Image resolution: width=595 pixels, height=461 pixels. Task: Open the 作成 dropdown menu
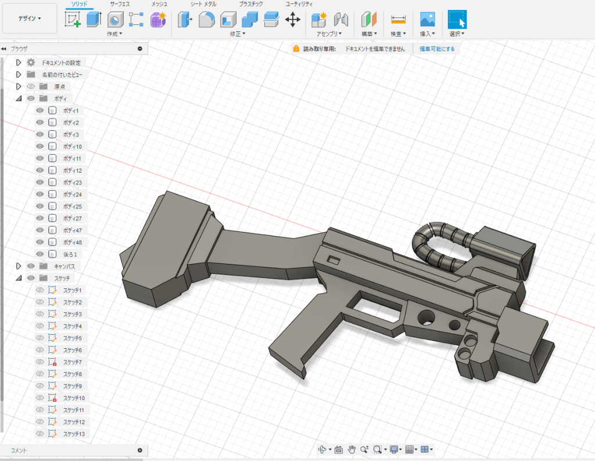114,34
